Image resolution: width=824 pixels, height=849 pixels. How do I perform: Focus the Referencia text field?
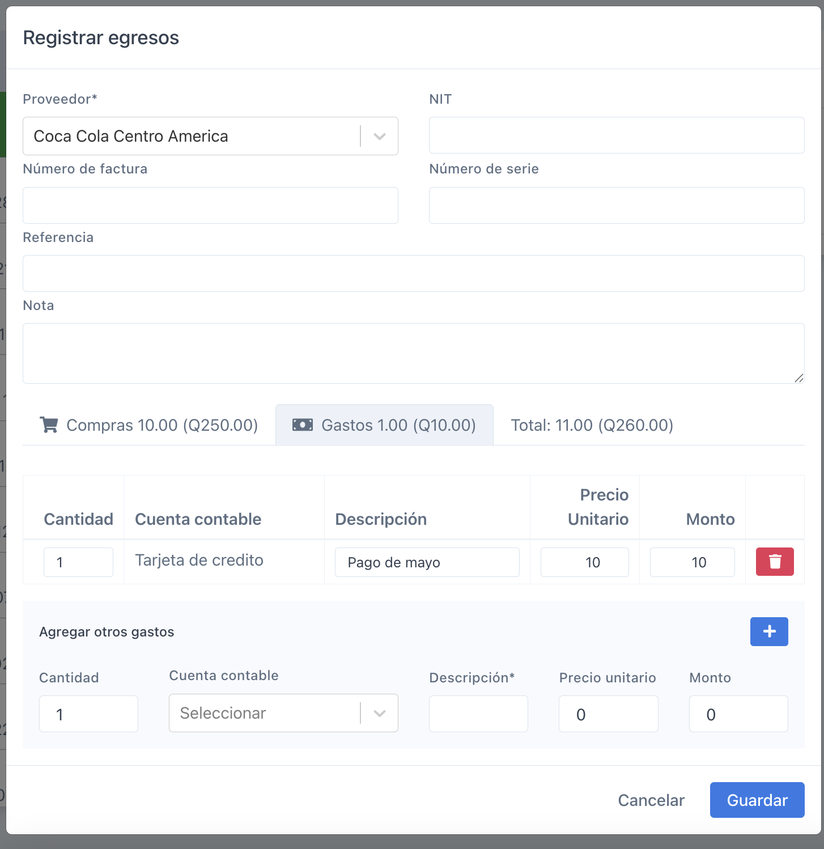tap(414, 273)
